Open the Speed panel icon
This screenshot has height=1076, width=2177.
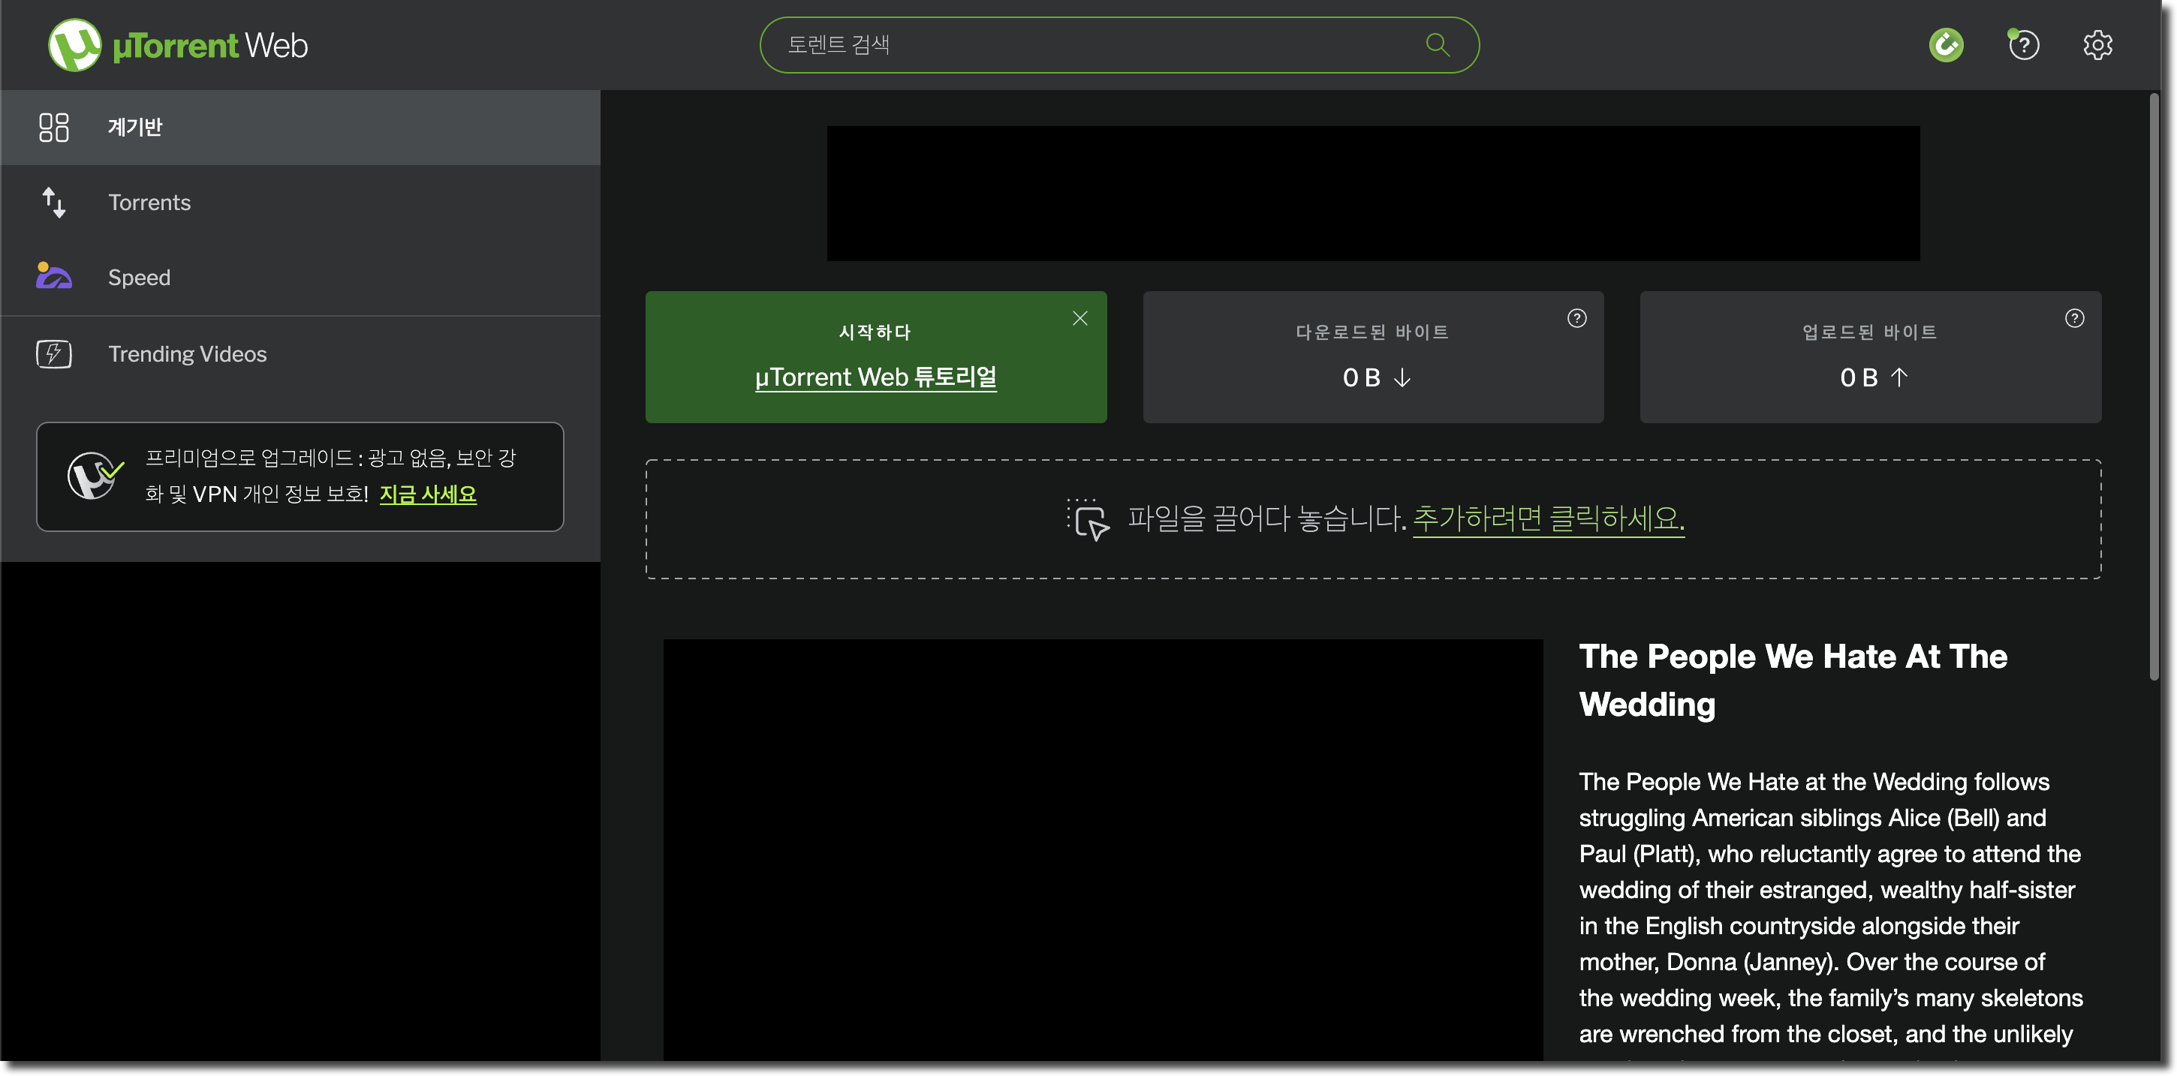(53, 276)
